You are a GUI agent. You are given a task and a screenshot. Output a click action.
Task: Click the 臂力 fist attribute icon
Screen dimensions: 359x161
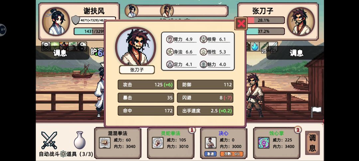pyautogui.click(x=170, y=39)
